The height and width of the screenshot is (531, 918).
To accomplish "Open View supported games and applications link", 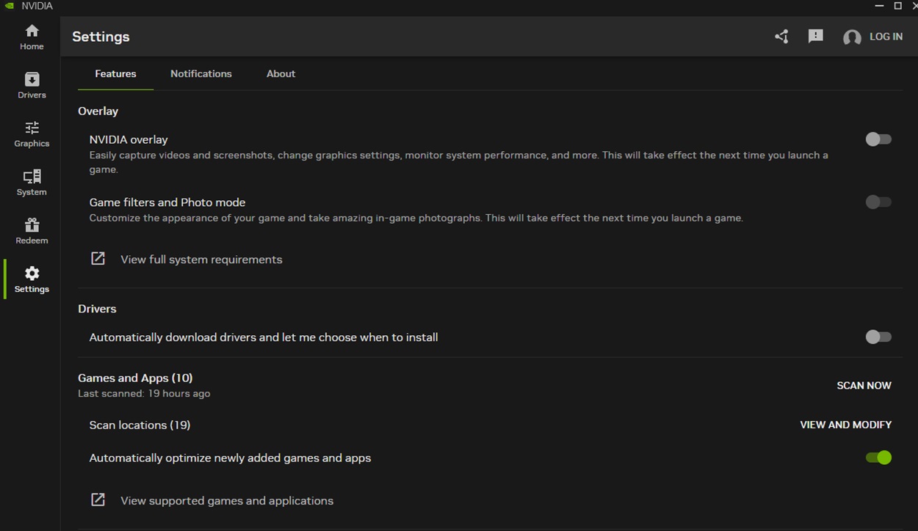I will (x=226, y=501).
